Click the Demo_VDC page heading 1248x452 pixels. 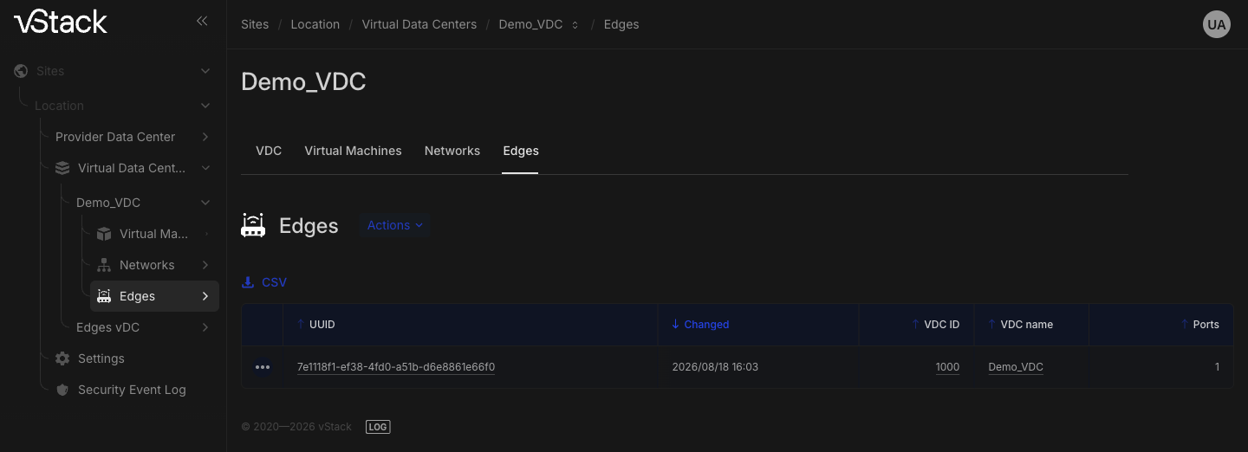pyautogui.click(x=303, y=82)
